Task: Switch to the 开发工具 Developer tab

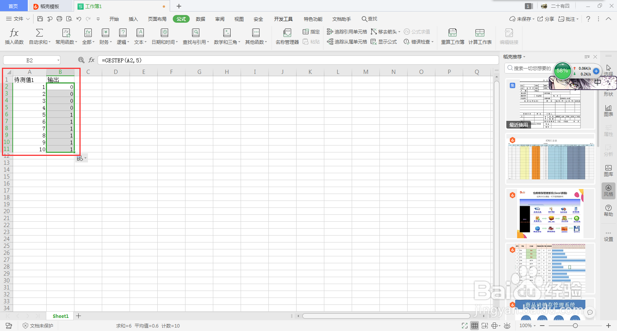Action: [x=283, y=19]
